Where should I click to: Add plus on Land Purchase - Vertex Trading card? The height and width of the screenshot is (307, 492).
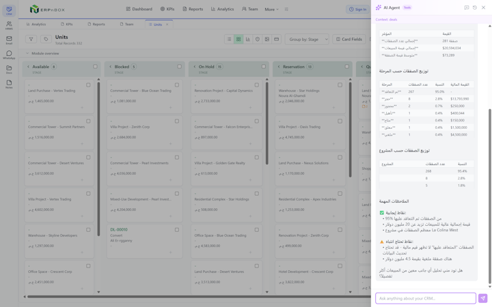(82, 108)
